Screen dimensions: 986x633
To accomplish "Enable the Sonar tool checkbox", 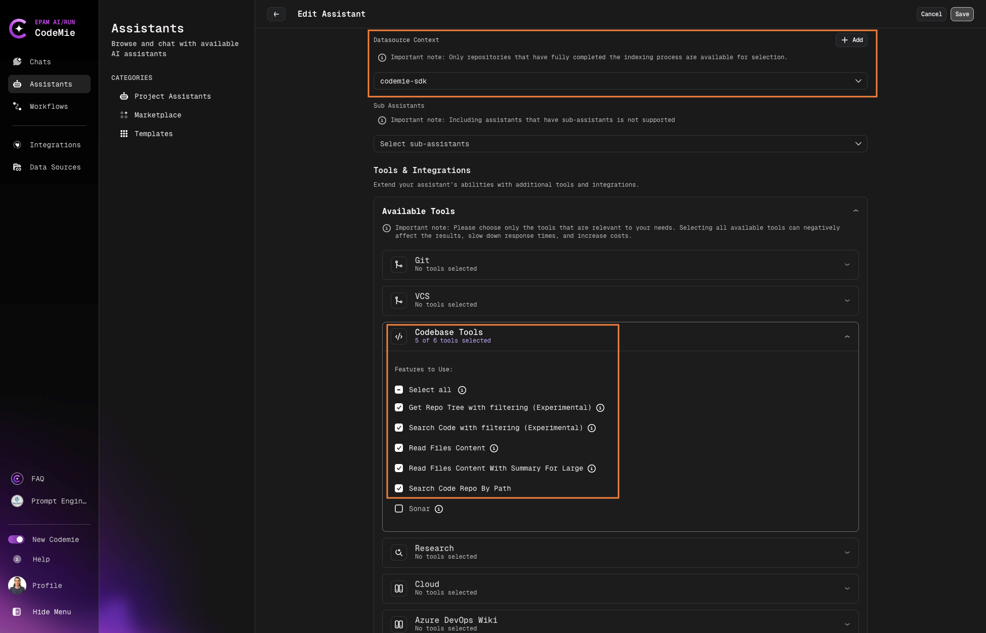I will pyautogui.click(x=399, y=509).
